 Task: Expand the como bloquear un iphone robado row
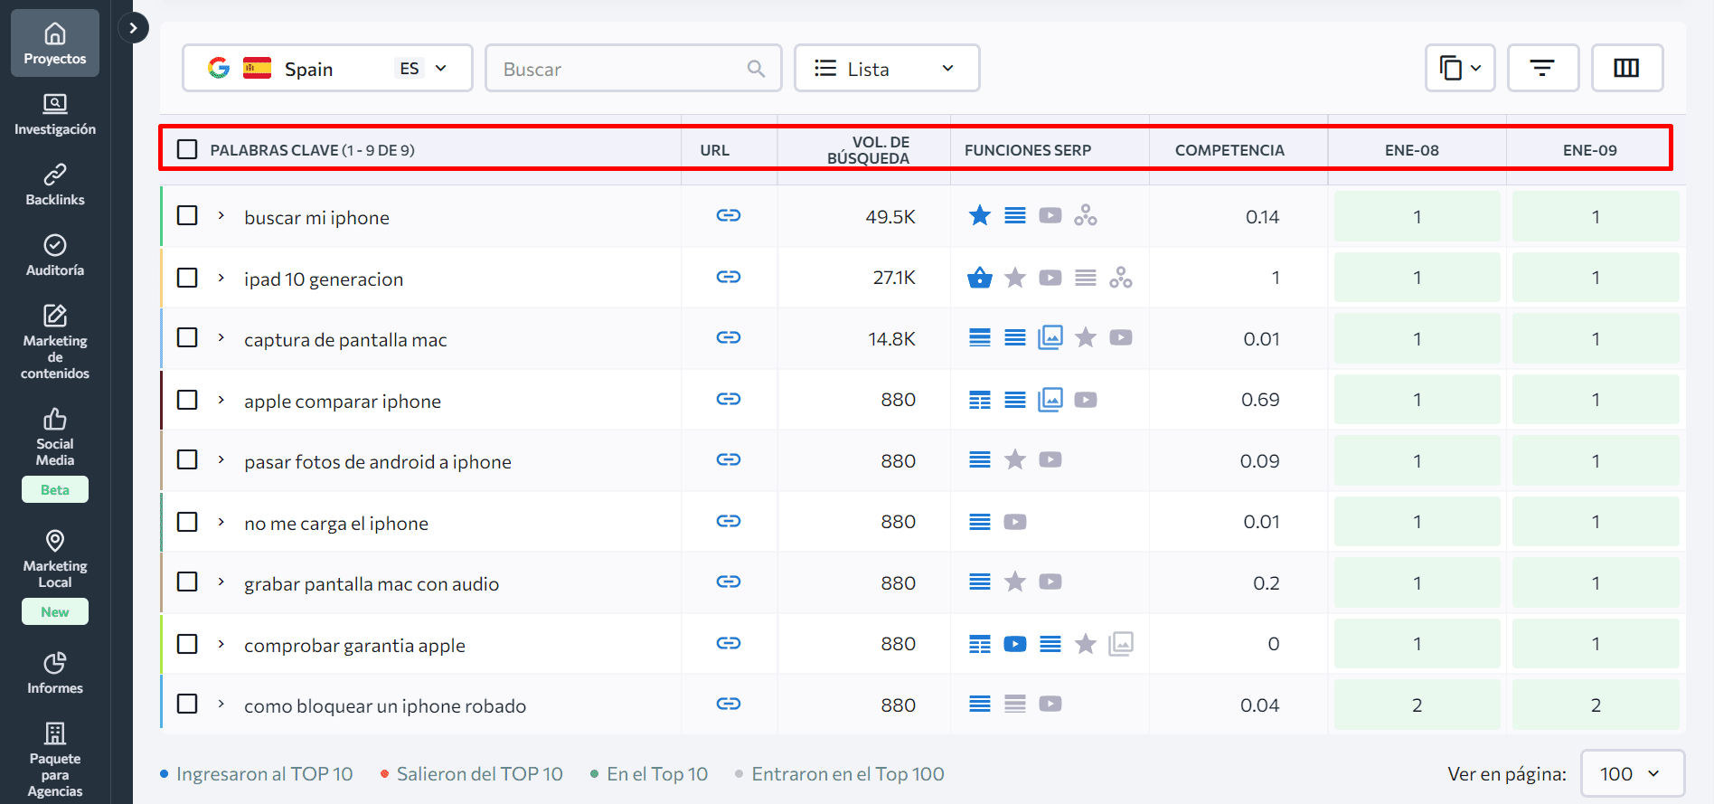221,704
